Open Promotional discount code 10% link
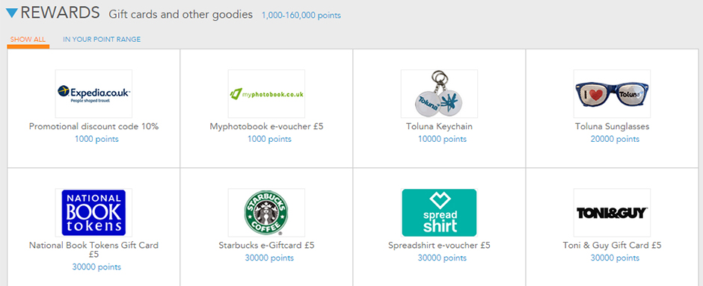The image size is (703, 286). [93, 127]
